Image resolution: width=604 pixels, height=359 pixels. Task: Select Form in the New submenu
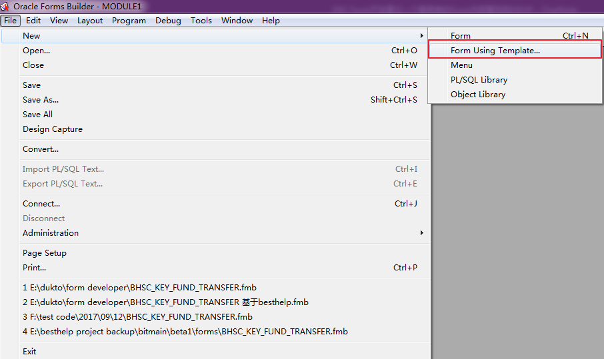click(515, 36)
